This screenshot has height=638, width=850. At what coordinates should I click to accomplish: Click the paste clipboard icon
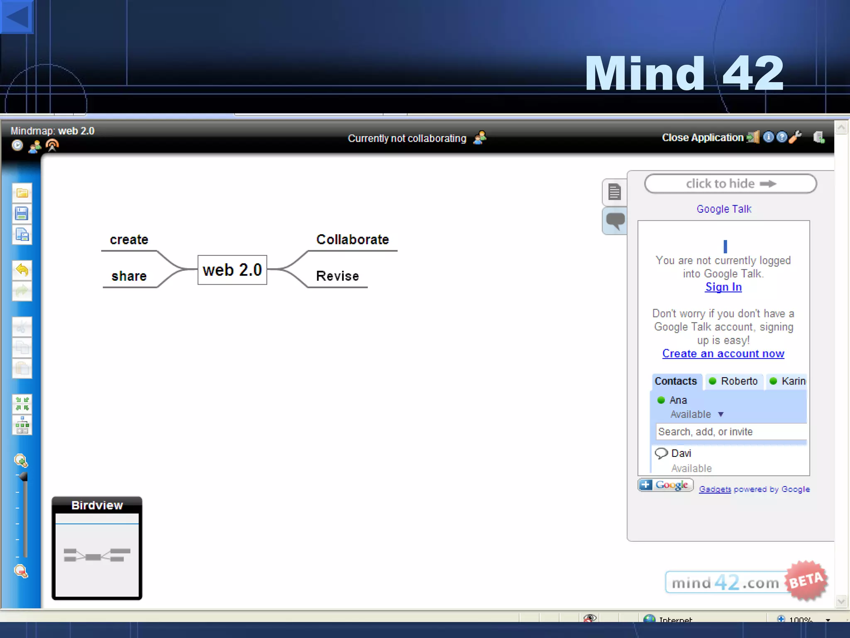coord(22,368)
